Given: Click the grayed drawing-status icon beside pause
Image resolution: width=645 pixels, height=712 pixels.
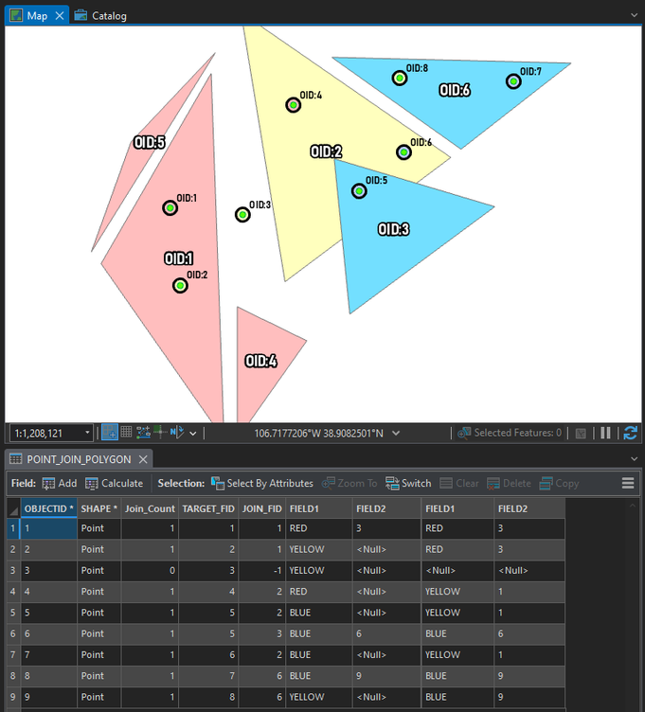Looking at the screenshot, I should pos(581,434).
